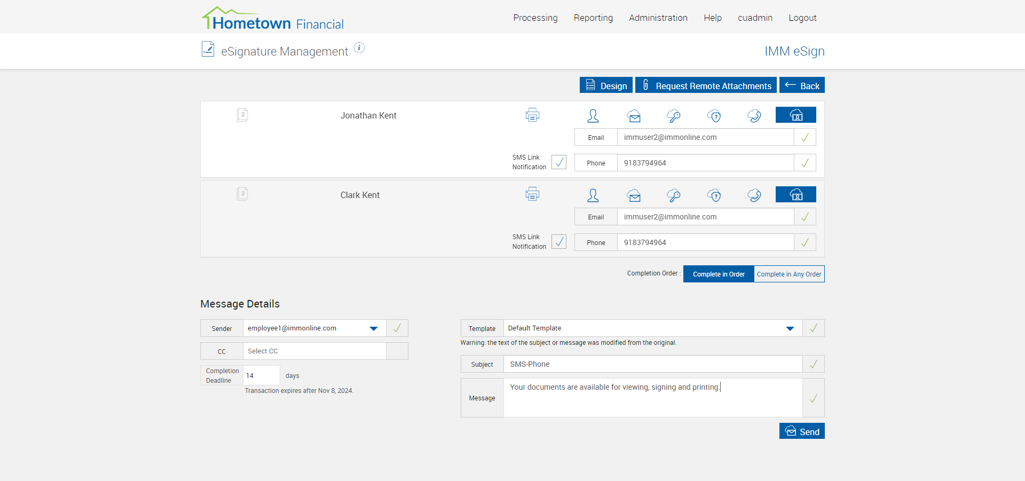
Task: Click the info icon beside eSignature Management
Action: point(359,48)
